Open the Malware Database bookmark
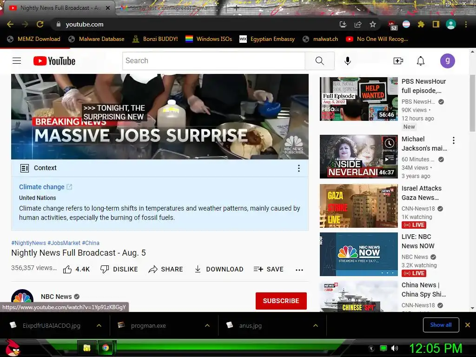The height and width of the screenshot is (357, 476). point(96,39)
